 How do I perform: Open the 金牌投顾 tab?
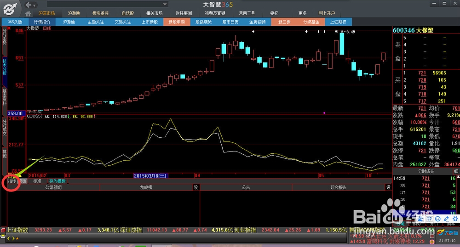(257, 22)
